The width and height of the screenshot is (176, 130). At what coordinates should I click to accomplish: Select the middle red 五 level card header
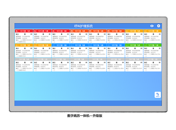[x=42, y=31]
